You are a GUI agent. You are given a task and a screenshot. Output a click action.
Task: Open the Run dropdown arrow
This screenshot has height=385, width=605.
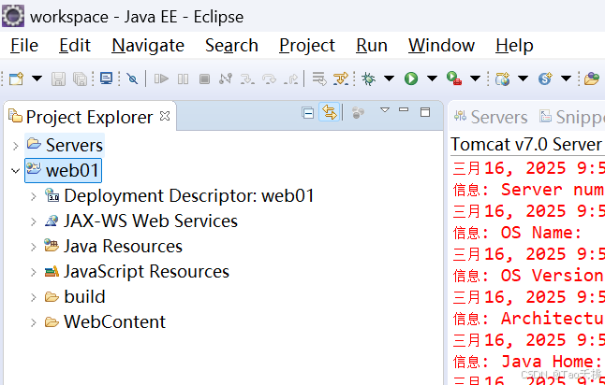click(x=432, y=78)
